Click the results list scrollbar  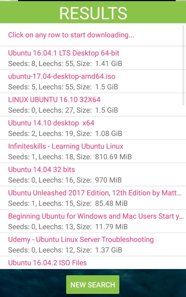[x=184, y=65]
